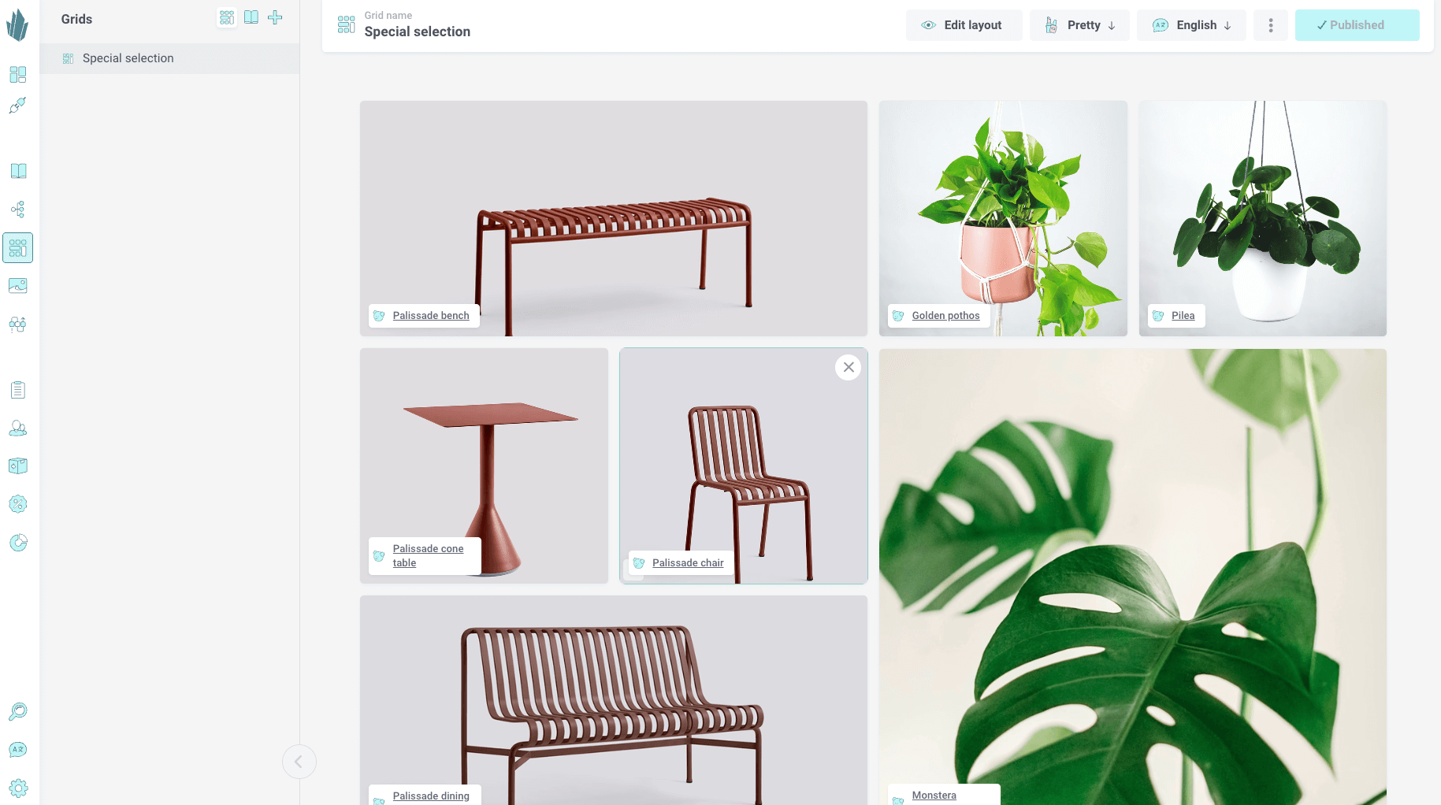Expand the Pretty view dropdown
This screenshot has width=1441, height=805.
click(1079, 25)
